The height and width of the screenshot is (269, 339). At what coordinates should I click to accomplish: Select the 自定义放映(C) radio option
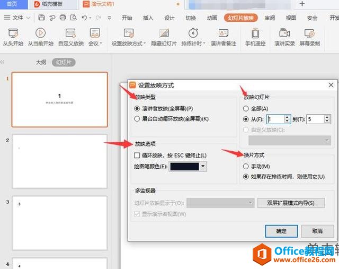pyautogui.click(x=246, y=130)
